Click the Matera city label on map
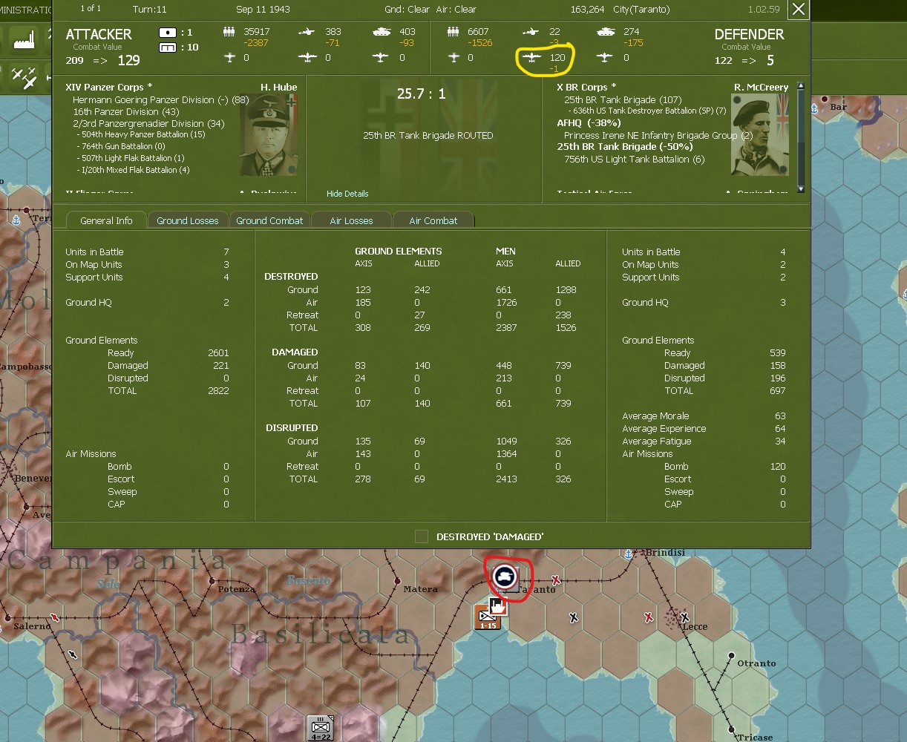This screenshot has height=742, width=907. [420, 589]
